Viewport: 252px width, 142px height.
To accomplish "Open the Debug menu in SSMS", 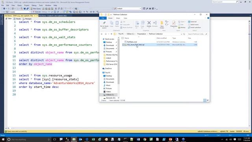I will click(34, 5).
